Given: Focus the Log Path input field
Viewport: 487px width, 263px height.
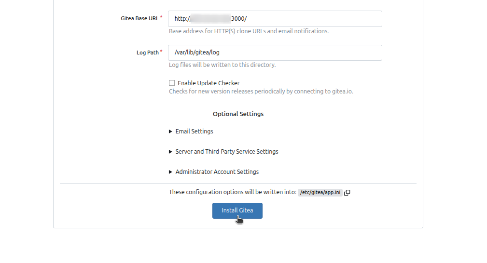Looking at the screenshot, I should click(275, 53).
